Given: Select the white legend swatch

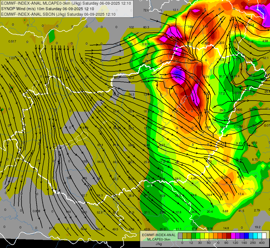Looking at the screenshot, I should coord(264,236).
